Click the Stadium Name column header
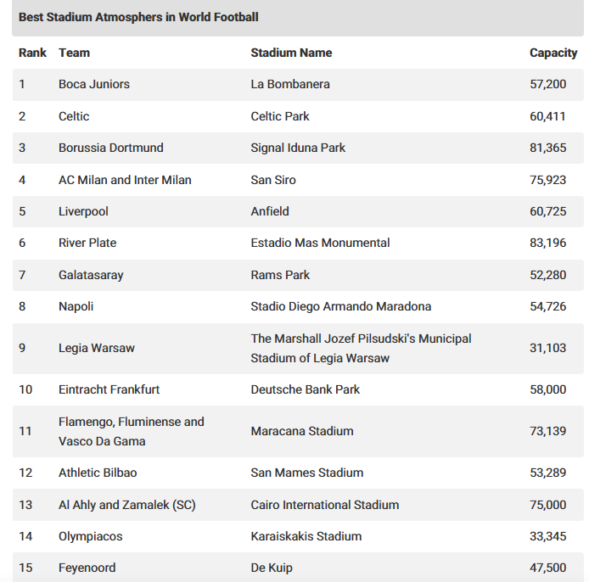Screen dimensions: 589x582 [291, 53]
